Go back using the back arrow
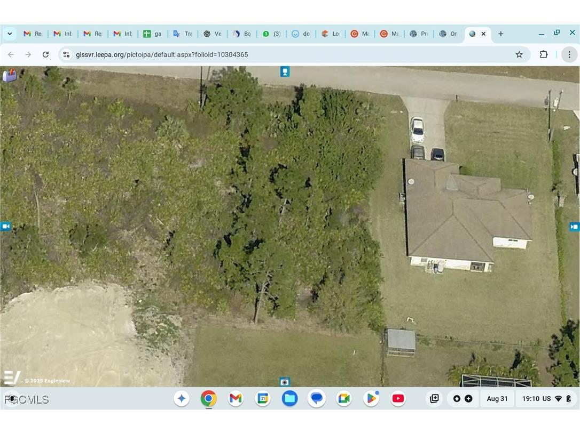Screen dimensions: 580x434 (x=11, y=54)
